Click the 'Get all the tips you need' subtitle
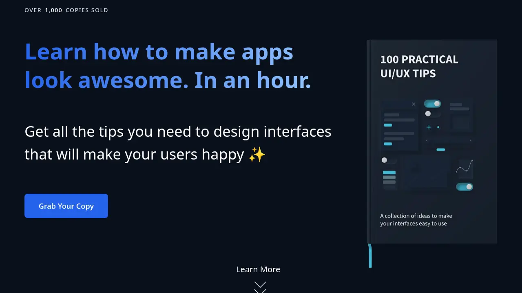Screen dimensions: 522x293 (x=178, y=143)
